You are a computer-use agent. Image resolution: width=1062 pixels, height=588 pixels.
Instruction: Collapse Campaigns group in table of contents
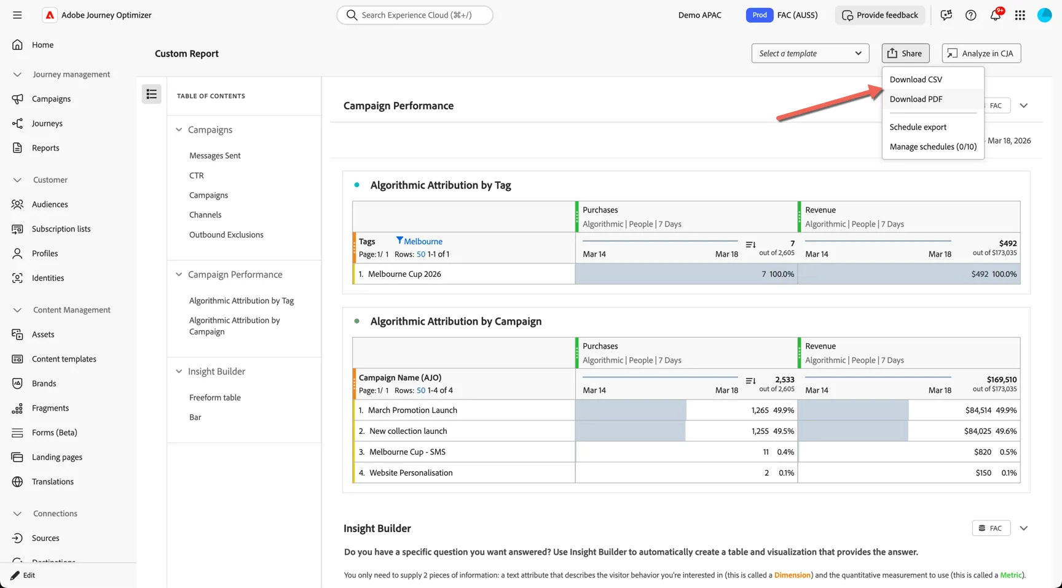[x=179, y=130]
